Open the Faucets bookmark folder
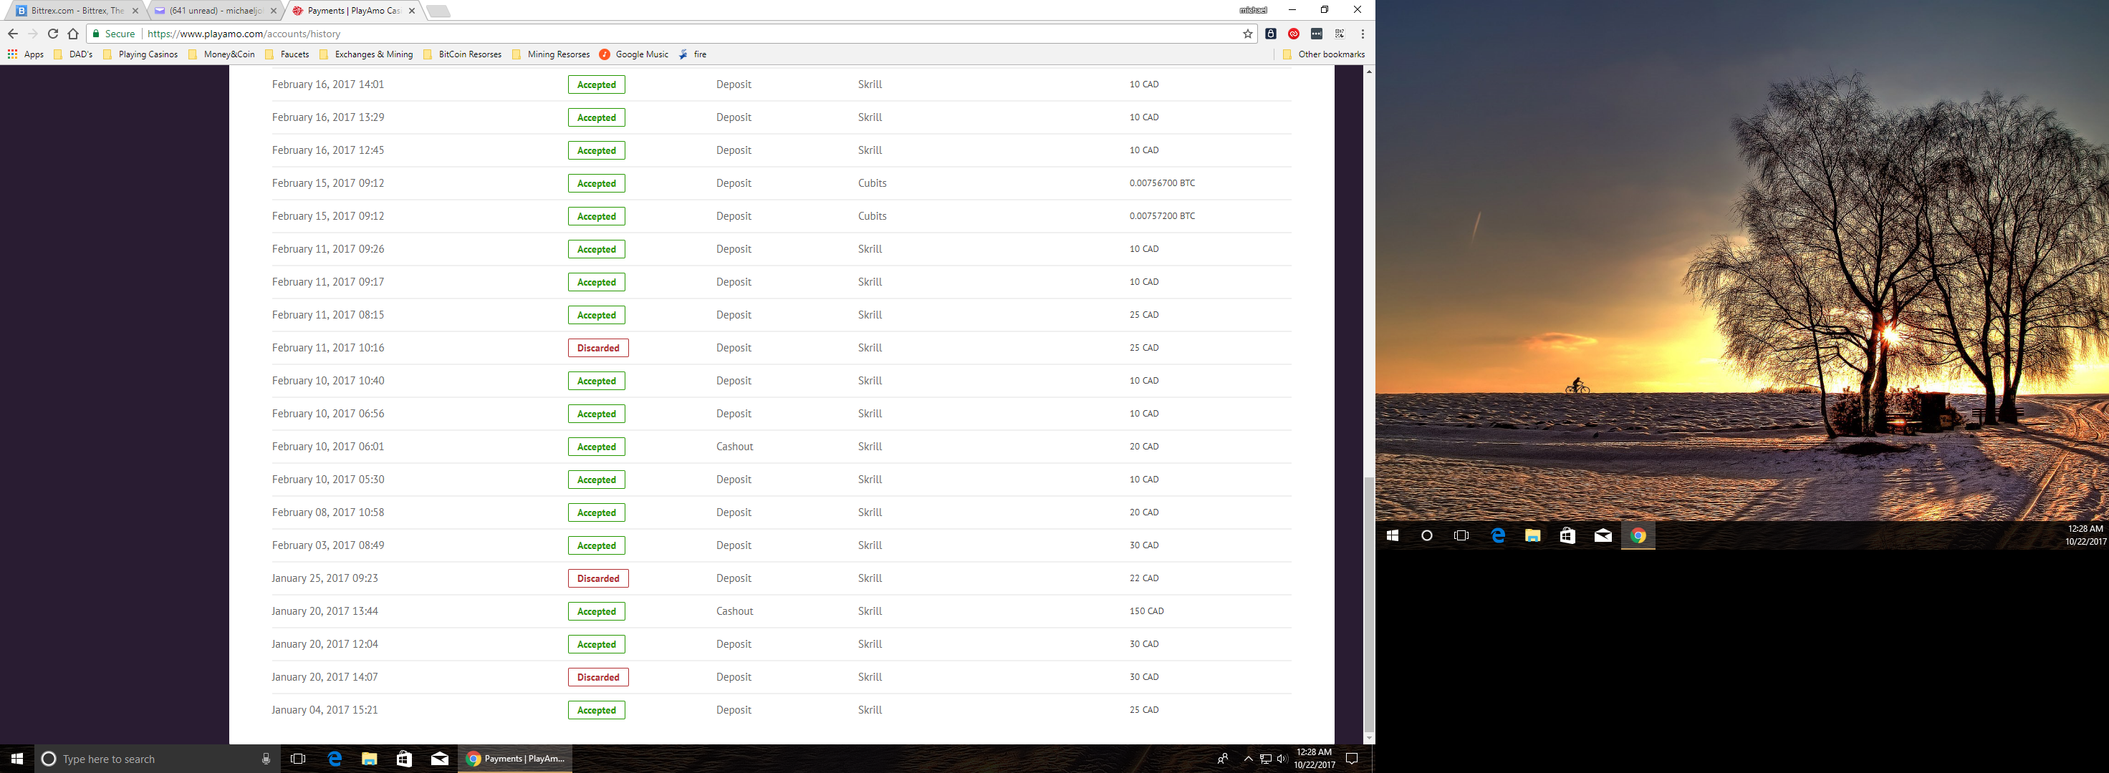The width and height of the screenshot is (2109, 773). (x=287, y=54)
